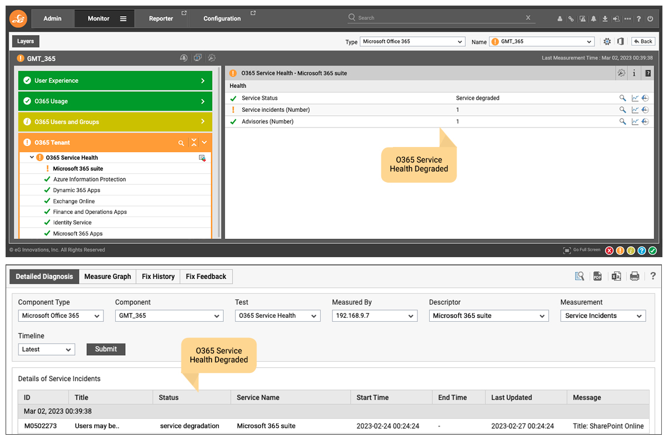Open the three-dots more options icon
Image resolution: width=668 pixels, height=442 pixels.
pyautogui.click(x=628, y=19)
